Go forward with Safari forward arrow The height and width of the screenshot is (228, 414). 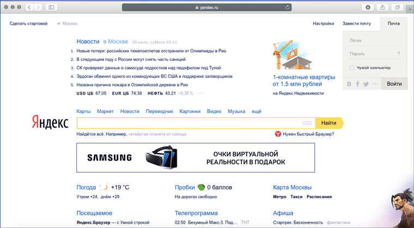38,8
